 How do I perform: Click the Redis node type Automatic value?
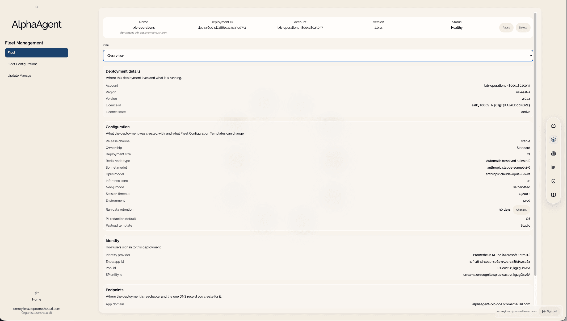coord(508,161)
